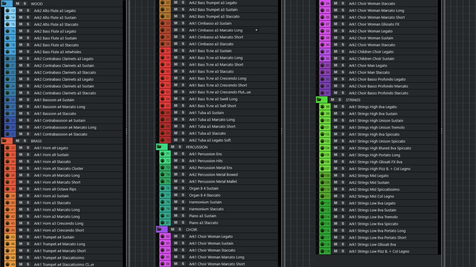Collapse the BRASS folder track

[x=4, y=141]
